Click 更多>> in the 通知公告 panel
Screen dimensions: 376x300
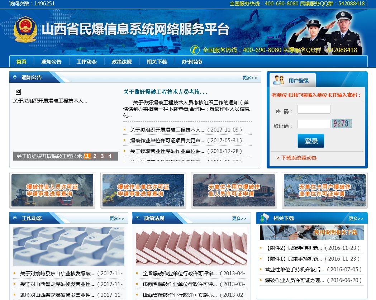coord(249,78)
